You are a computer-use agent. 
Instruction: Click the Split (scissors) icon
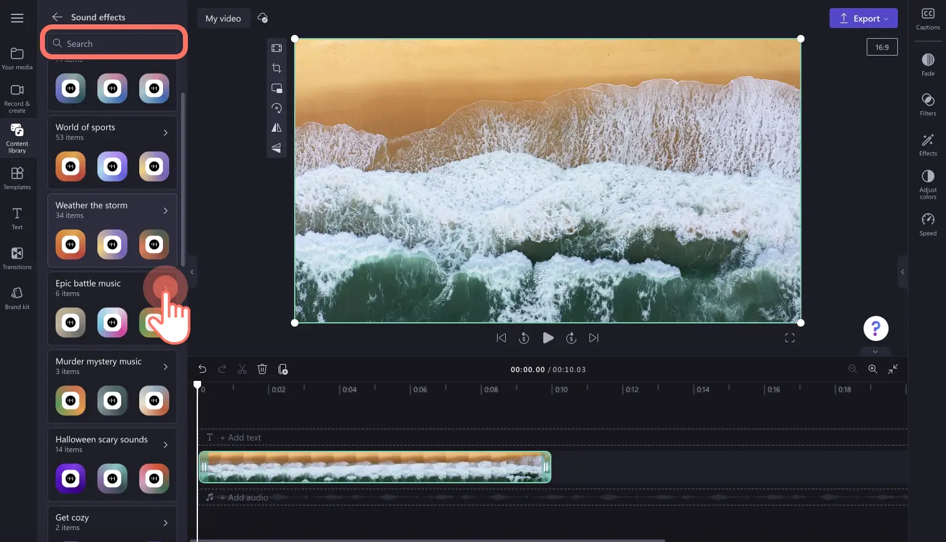click(x=242, y=369)
